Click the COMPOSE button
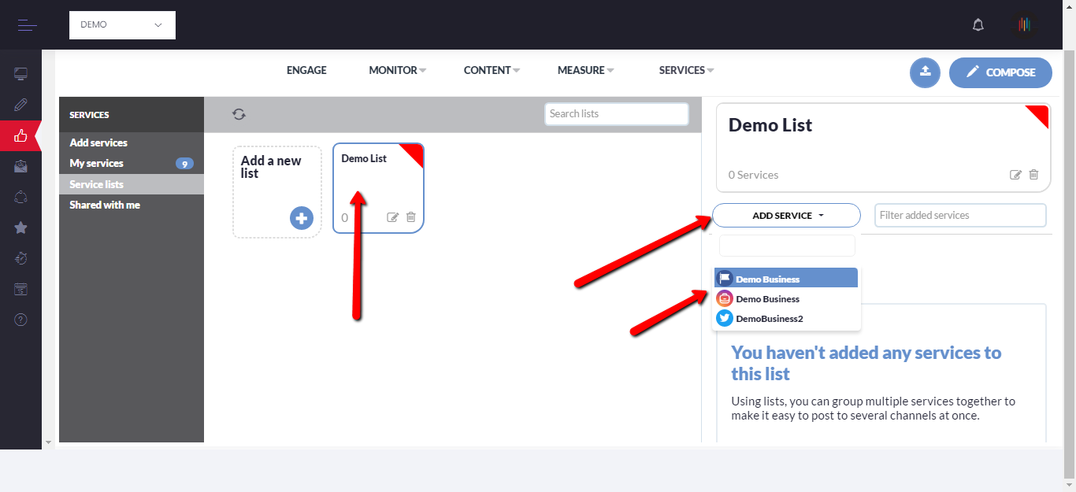 [1000, 72]
